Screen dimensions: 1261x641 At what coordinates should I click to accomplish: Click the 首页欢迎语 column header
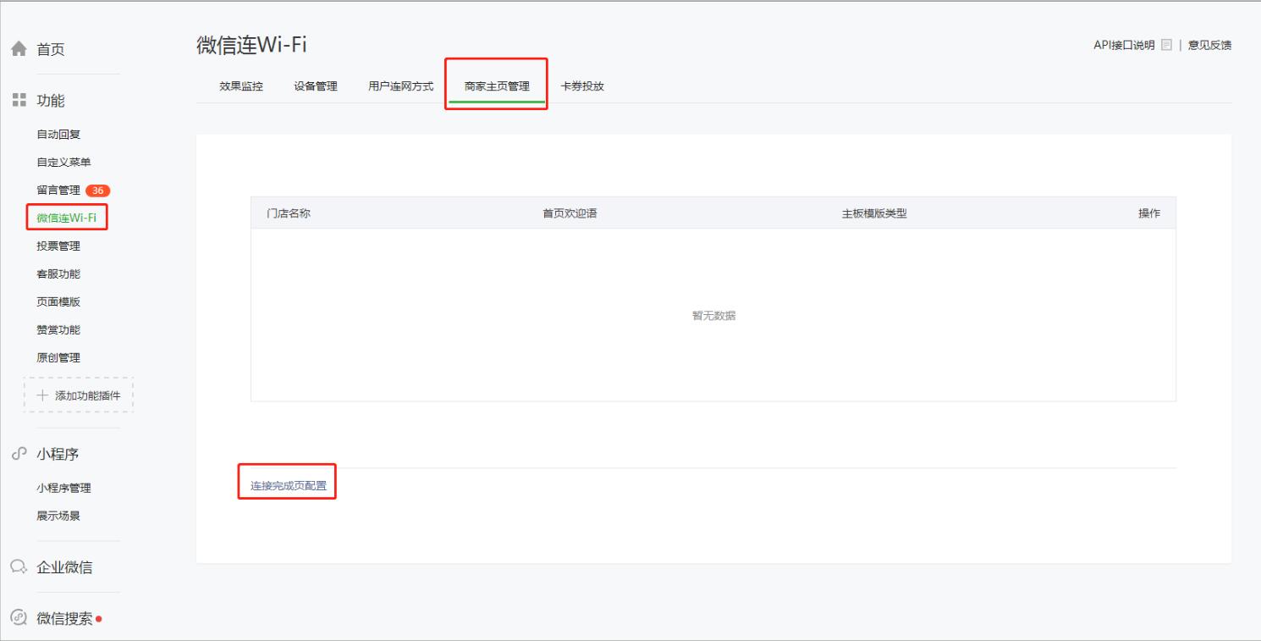[570, 213]
